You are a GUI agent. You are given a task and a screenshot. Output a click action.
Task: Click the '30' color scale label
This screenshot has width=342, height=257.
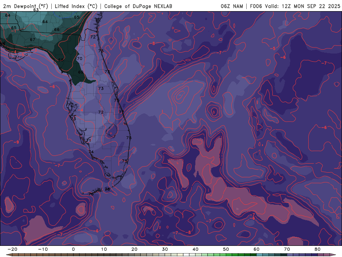(165, 249)
